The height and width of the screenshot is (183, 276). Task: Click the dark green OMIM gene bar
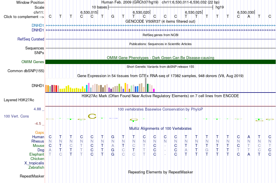click(x=160, y=62)
